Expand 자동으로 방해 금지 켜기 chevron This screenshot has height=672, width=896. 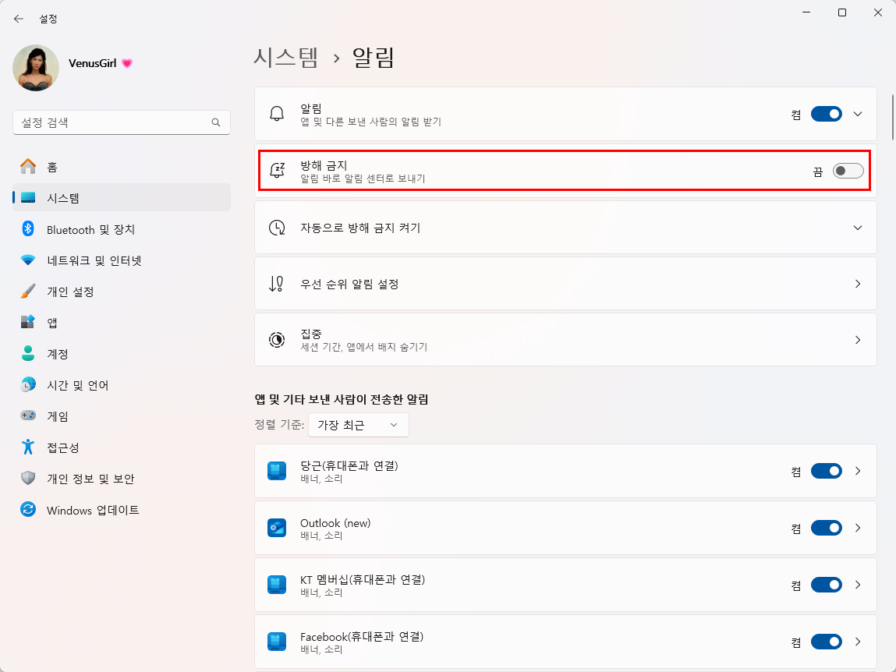point(858,228)
